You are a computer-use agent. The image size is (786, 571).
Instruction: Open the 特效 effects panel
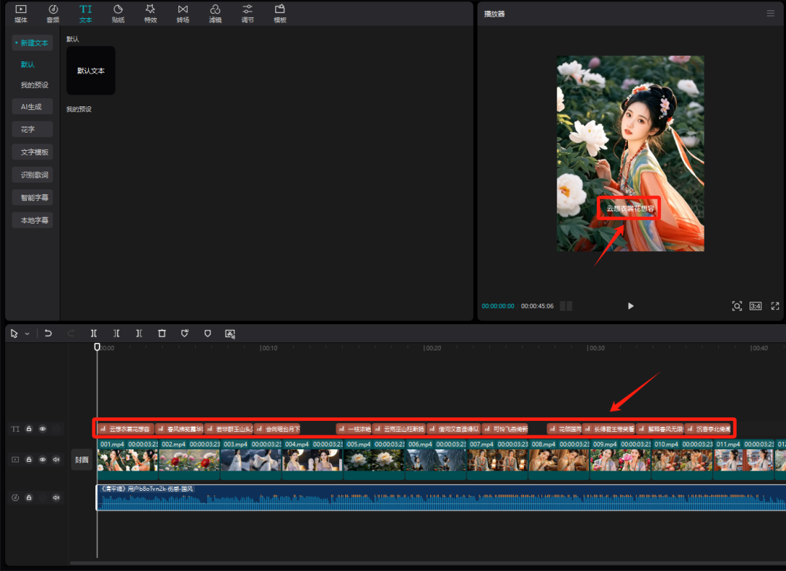point(151,13)
